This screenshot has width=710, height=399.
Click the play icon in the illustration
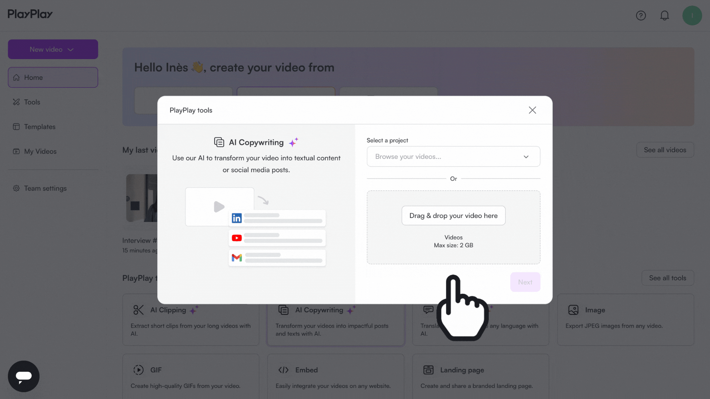pos(219,207)
